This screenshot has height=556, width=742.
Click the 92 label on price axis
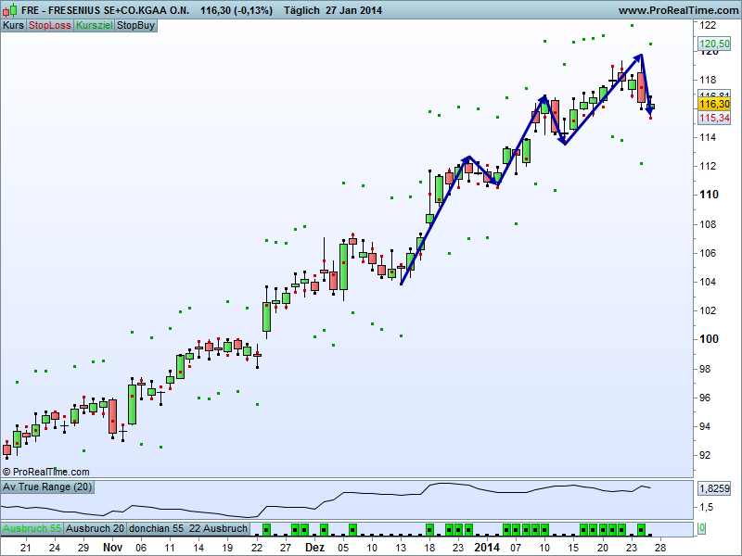point(705,455)
